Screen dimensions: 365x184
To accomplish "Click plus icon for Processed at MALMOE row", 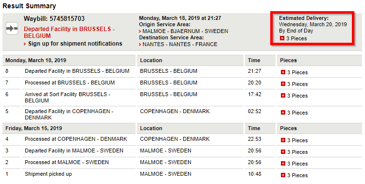I will (x=283, y=164).
